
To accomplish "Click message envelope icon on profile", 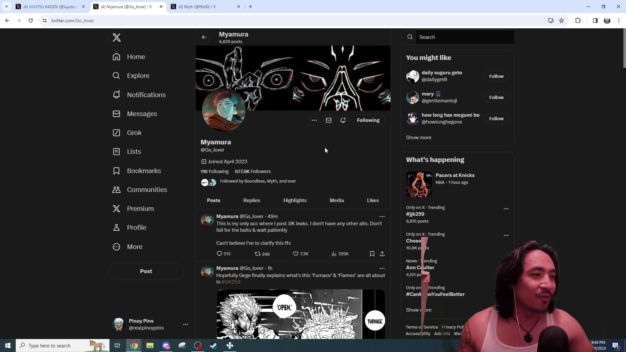I will coord(328,120).
